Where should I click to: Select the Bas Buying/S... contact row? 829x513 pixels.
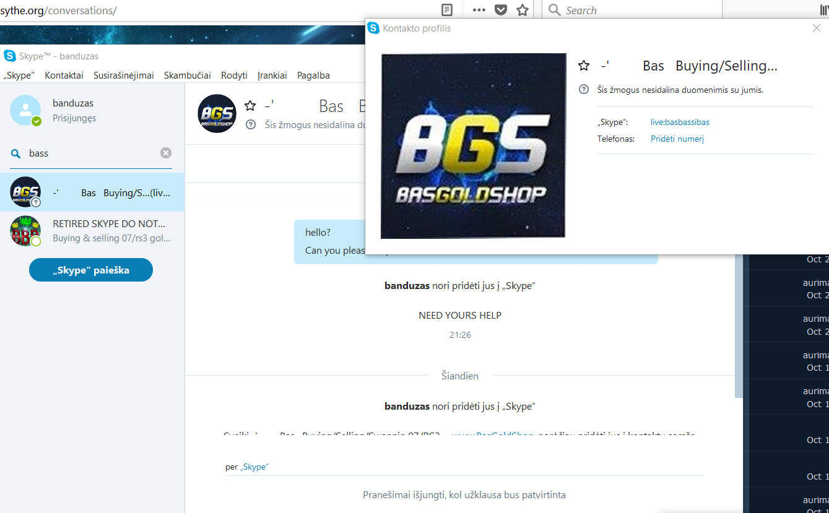92,192
